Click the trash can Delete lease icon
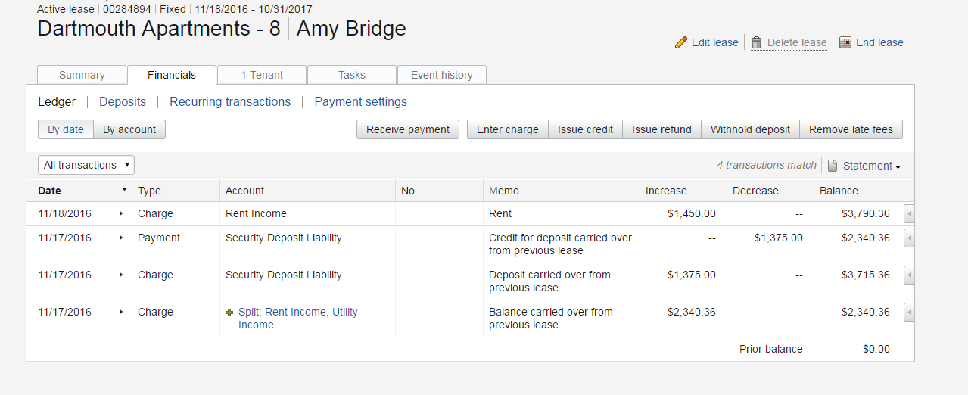The image size is (968, 395). click(x=756, y=42)
